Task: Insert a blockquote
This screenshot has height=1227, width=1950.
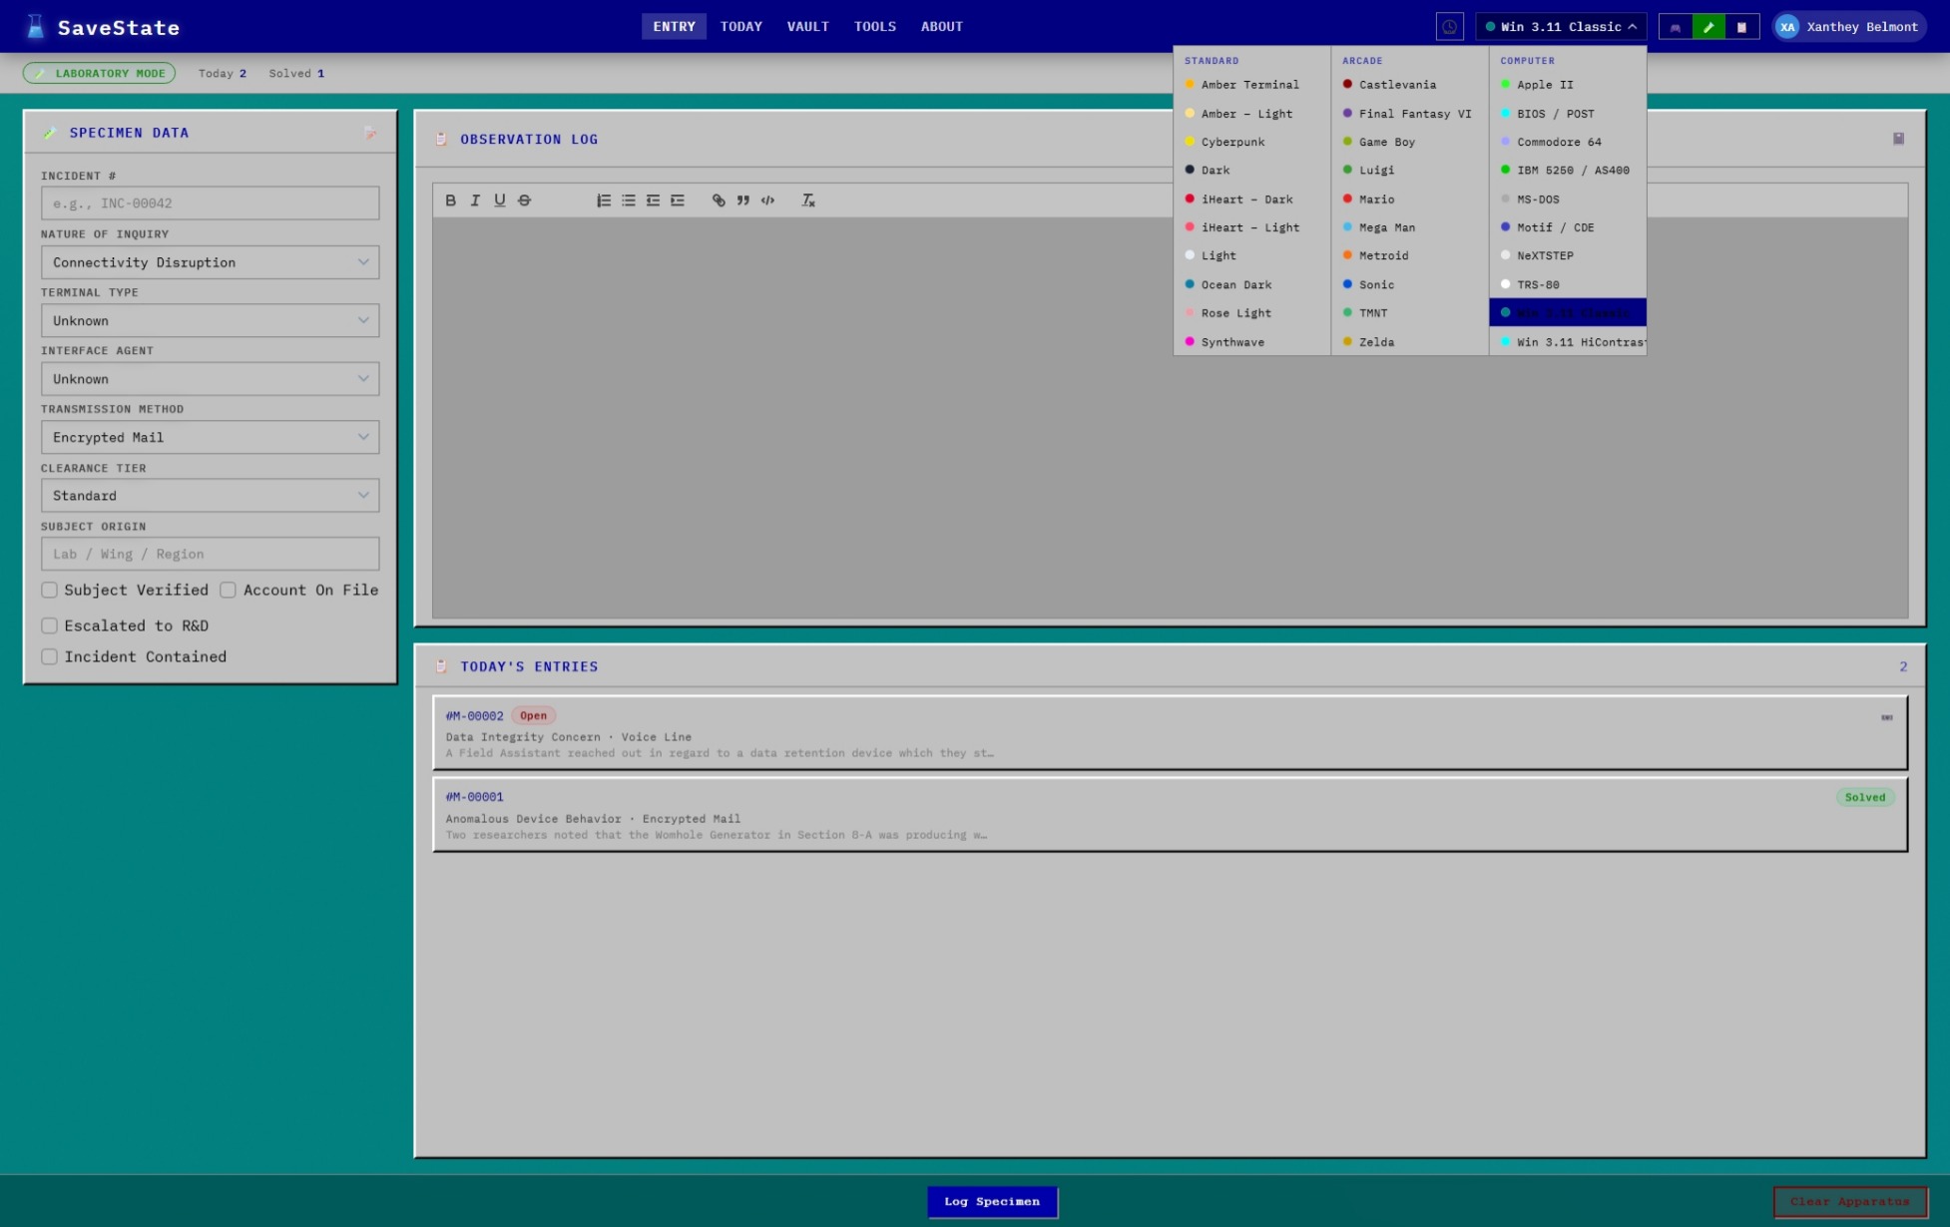Action: [x=742, y=201]
